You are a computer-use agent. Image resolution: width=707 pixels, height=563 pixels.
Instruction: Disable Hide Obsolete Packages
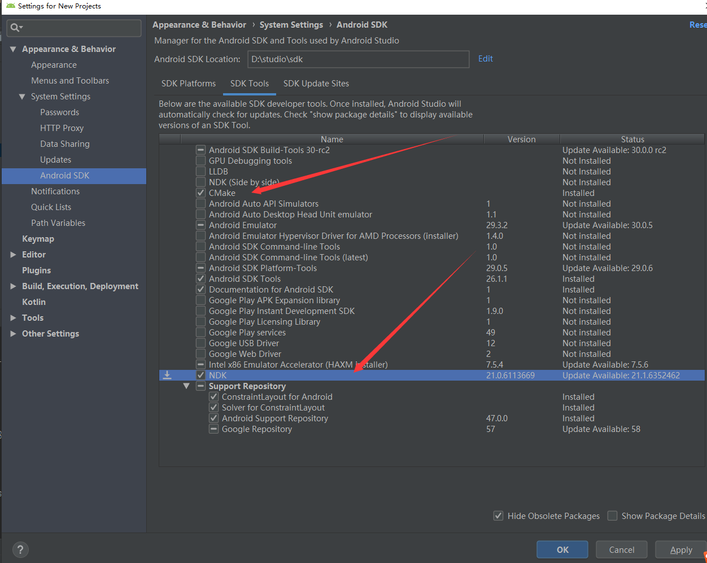coord(498,516)
